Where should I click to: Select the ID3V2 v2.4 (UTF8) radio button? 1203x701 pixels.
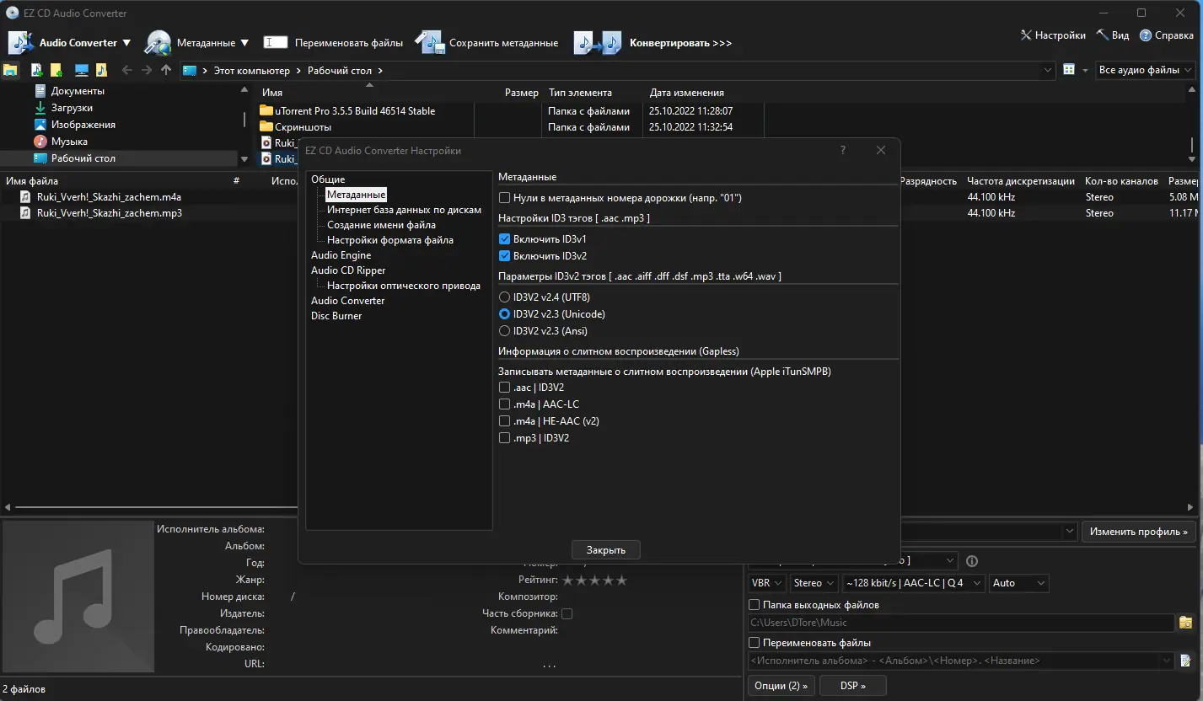click(x=504, y=297)
